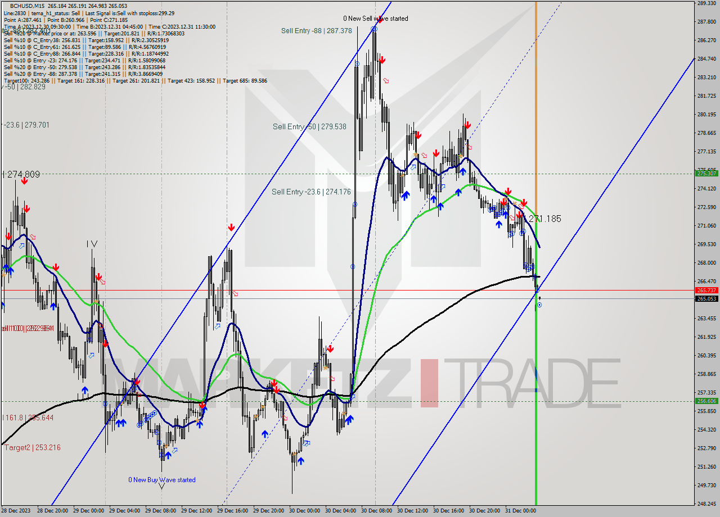Click the '0 New Sell wave started' annotation
Viewport: 720px width, 517px height.
point(376,19)
